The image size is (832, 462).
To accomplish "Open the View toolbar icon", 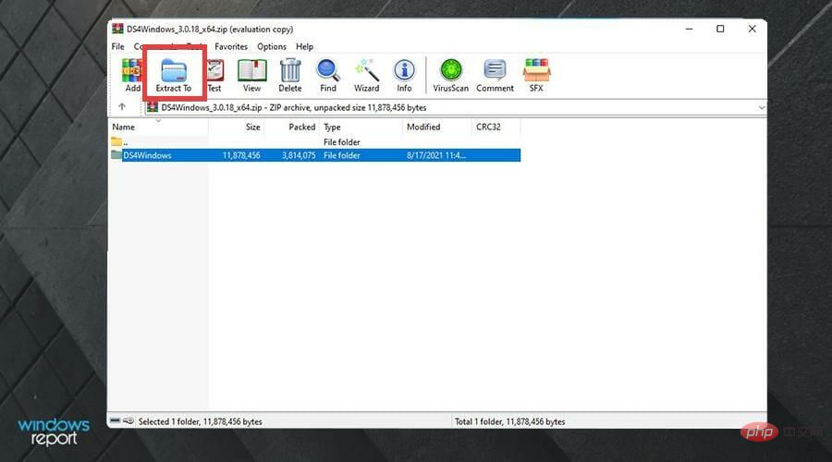I will click(x=251, y=75).
